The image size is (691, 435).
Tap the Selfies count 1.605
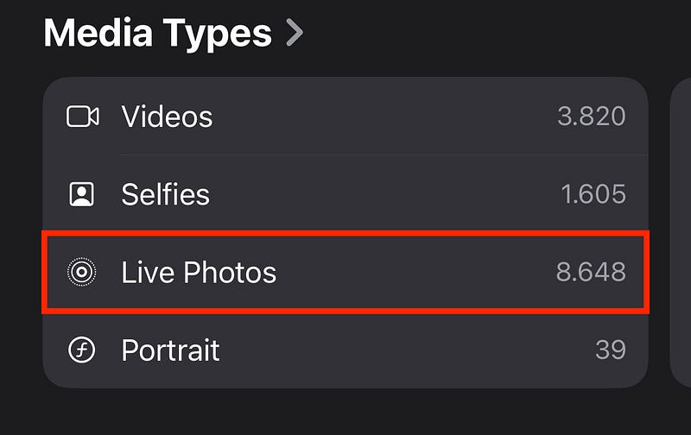click(x=593, y=194)
